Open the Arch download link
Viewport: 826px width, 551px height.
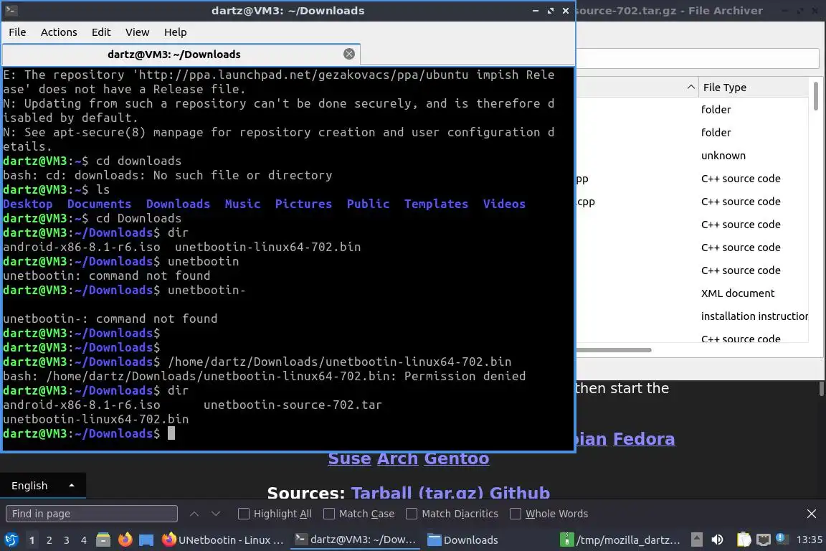397,458
